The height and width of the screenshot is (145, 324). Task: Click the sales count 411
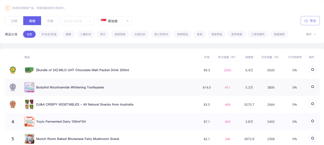[227, 87]
